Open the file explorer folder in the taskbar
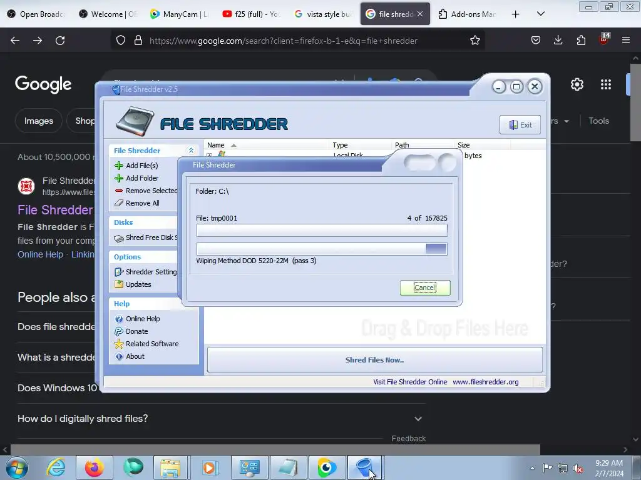Screen dimensions: 641x480 [x=170, y=467]
